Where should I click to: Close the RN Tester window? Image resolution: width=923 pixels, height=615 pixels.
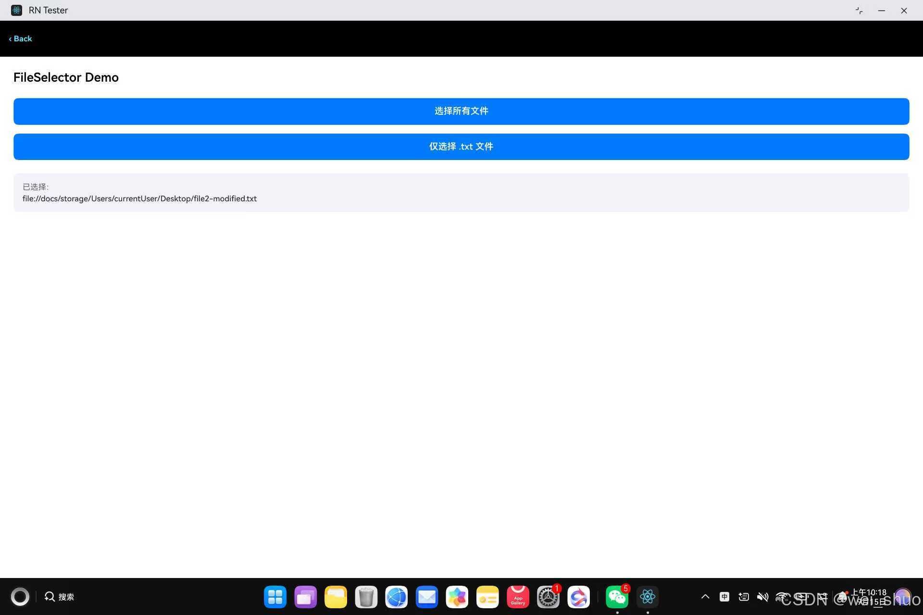point(904,11)
